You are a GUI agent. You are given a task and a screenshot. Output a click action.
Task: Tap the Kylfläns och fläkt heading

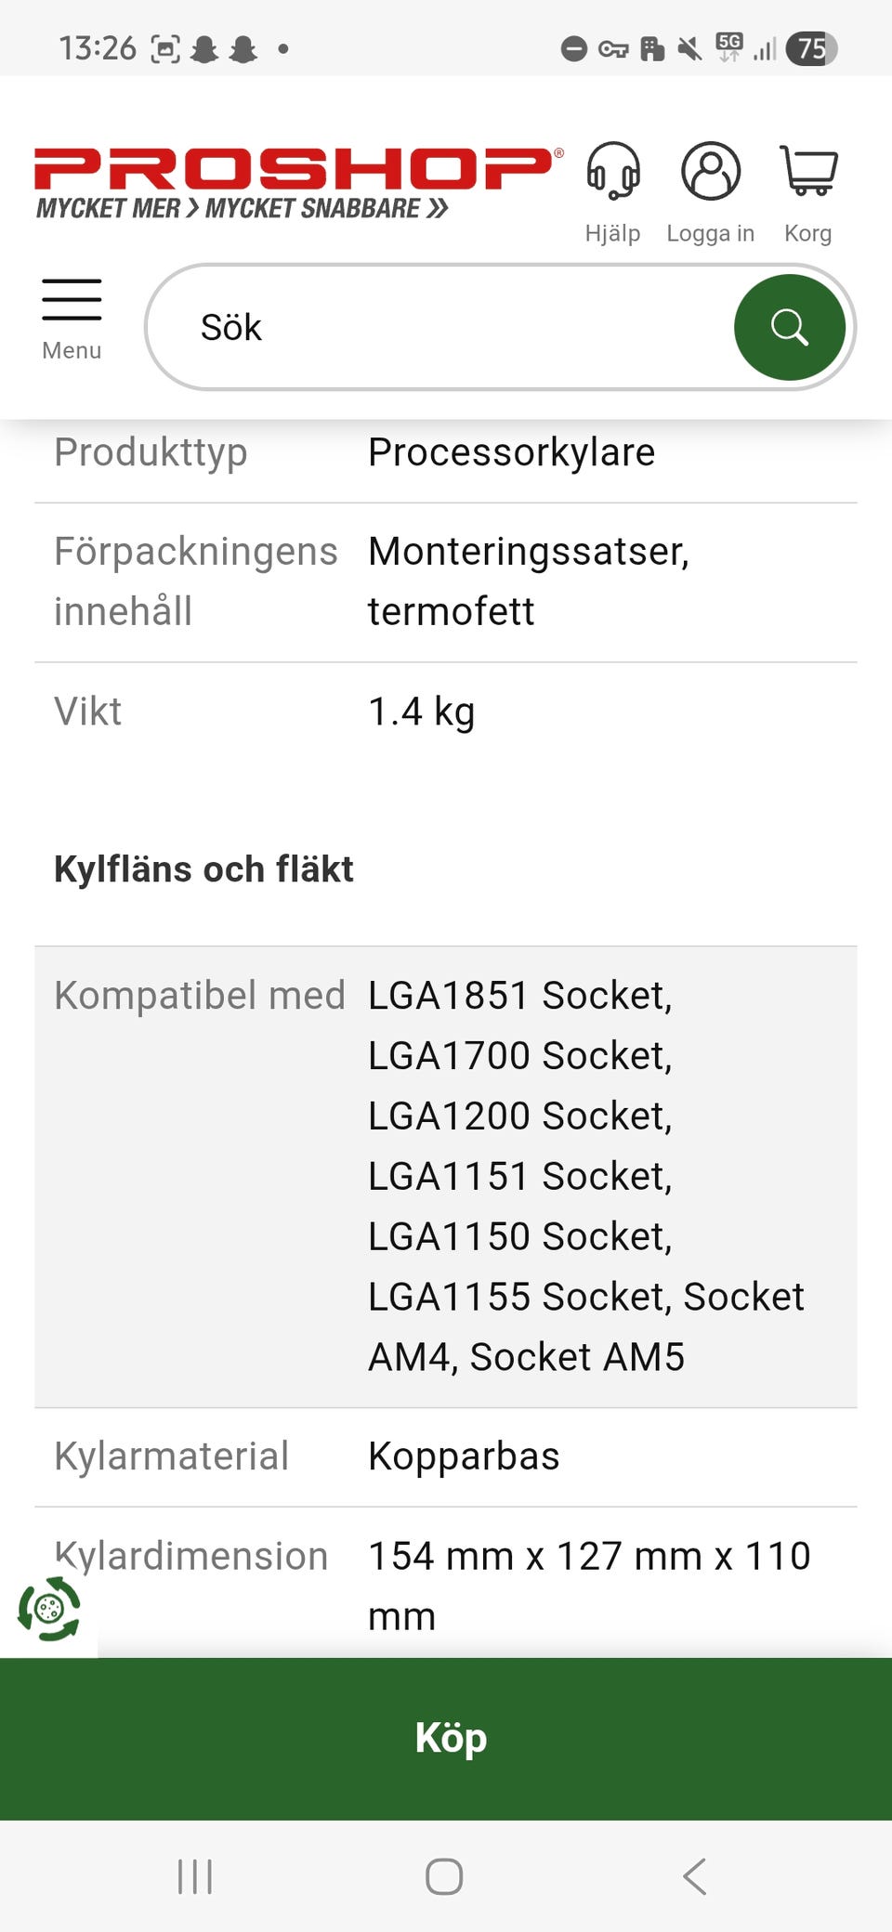click(203, 869)
